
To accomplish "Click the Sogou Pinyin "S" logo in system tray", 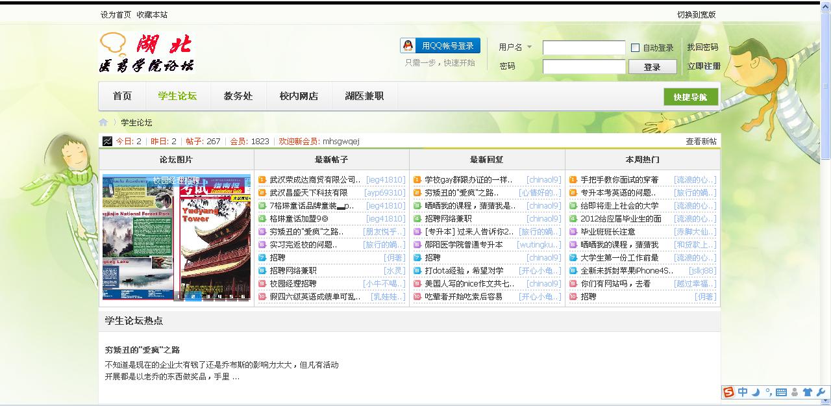I will (x=728, y=392).
